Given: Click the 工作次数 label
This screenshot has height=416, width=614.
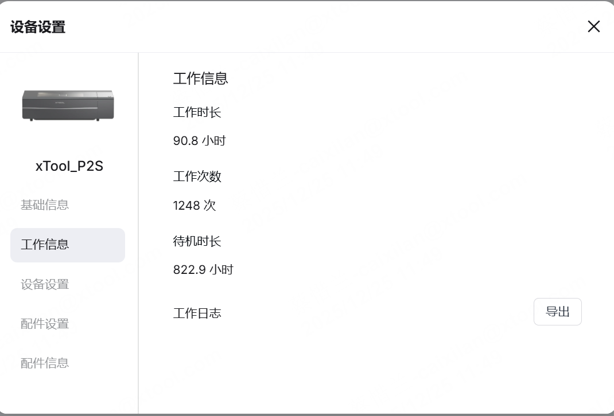Looking at the screenshot, I should pyautogui.click(x=197, y=176).
